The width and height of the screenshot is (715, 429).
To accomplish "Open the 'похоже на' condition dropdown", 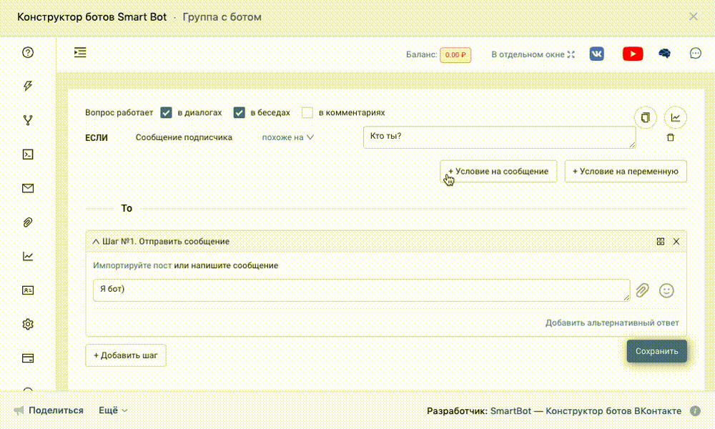I will [x=287, y=137].
